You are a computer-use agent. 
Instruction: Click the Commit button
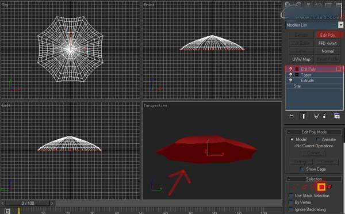(314, 153)
